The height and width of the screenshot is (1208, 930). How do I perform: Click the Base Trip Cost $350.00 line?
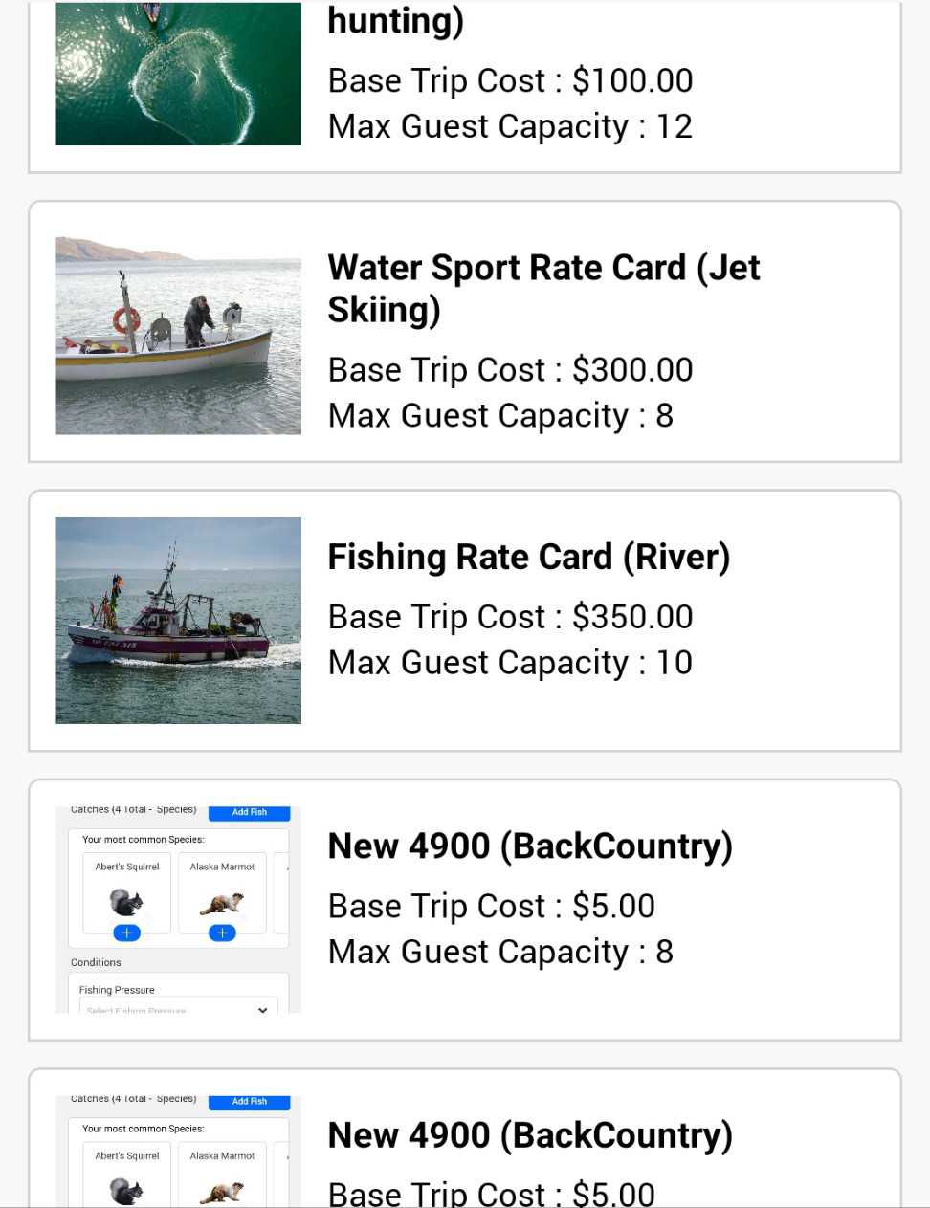[x=510, y=617]
